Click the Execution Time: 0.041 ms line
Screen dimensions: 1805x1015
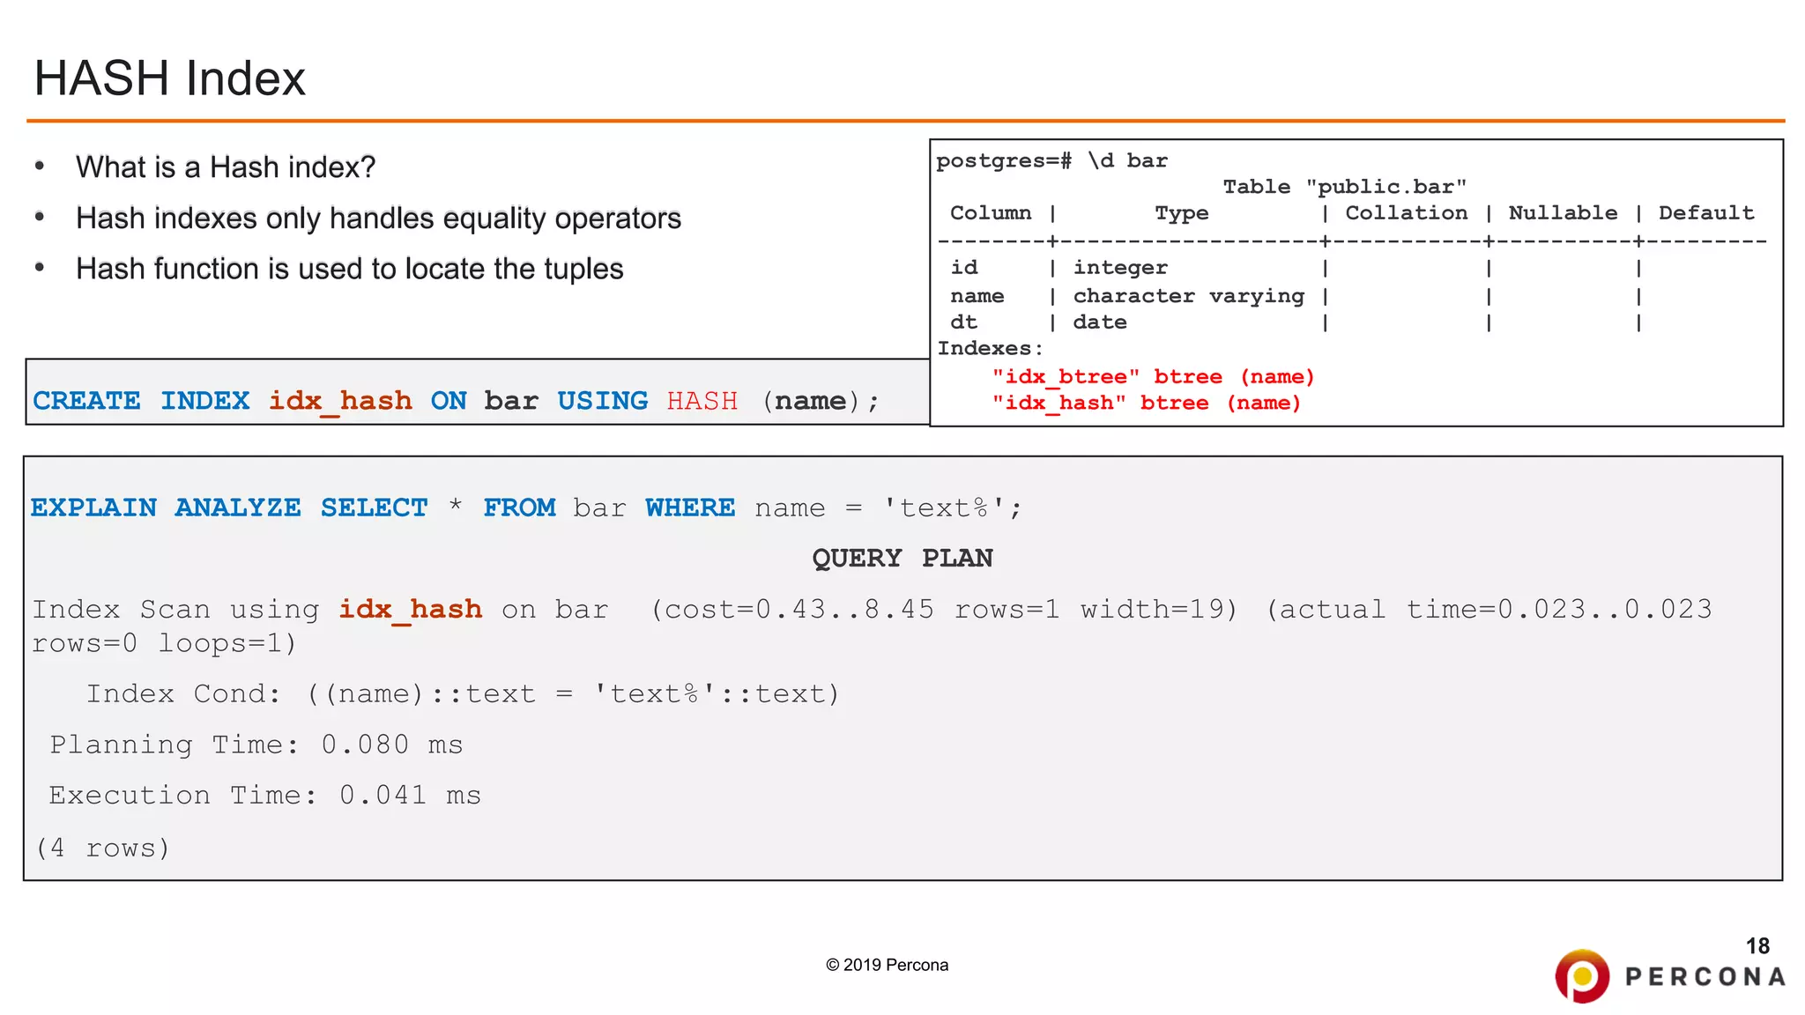264,796
